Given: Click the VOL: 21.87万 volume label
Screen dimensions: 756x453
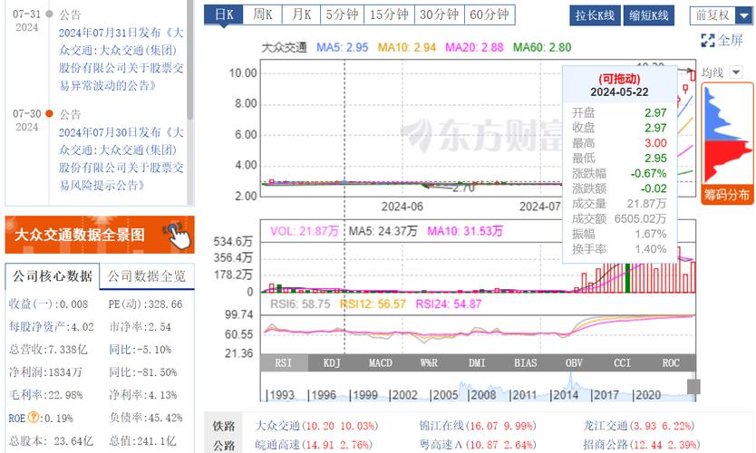Looking at the screenshot, I should (305, 231).
